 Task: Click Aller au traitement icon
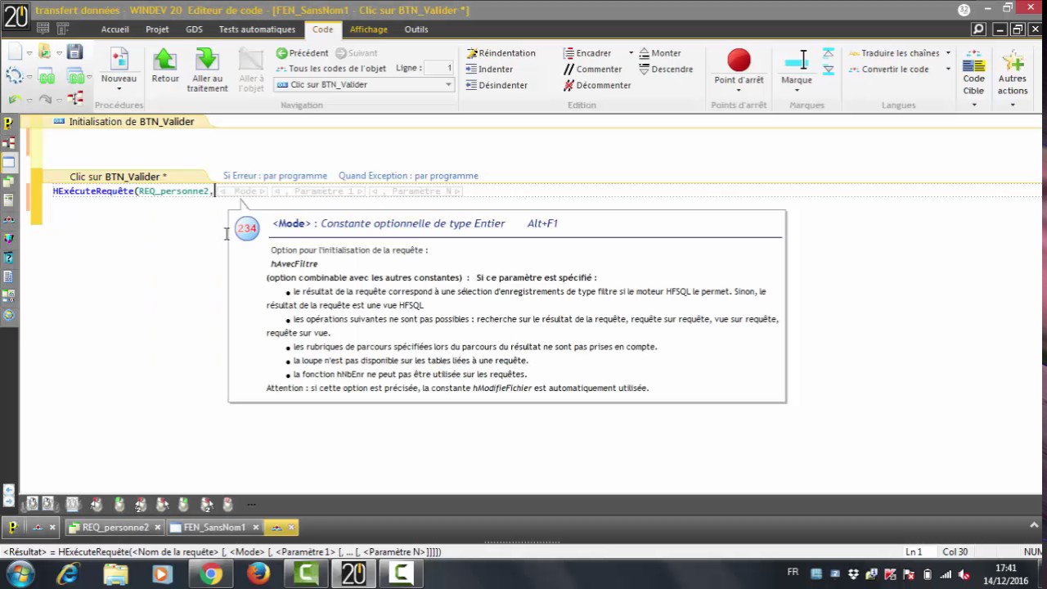click(x=207, y=60)
